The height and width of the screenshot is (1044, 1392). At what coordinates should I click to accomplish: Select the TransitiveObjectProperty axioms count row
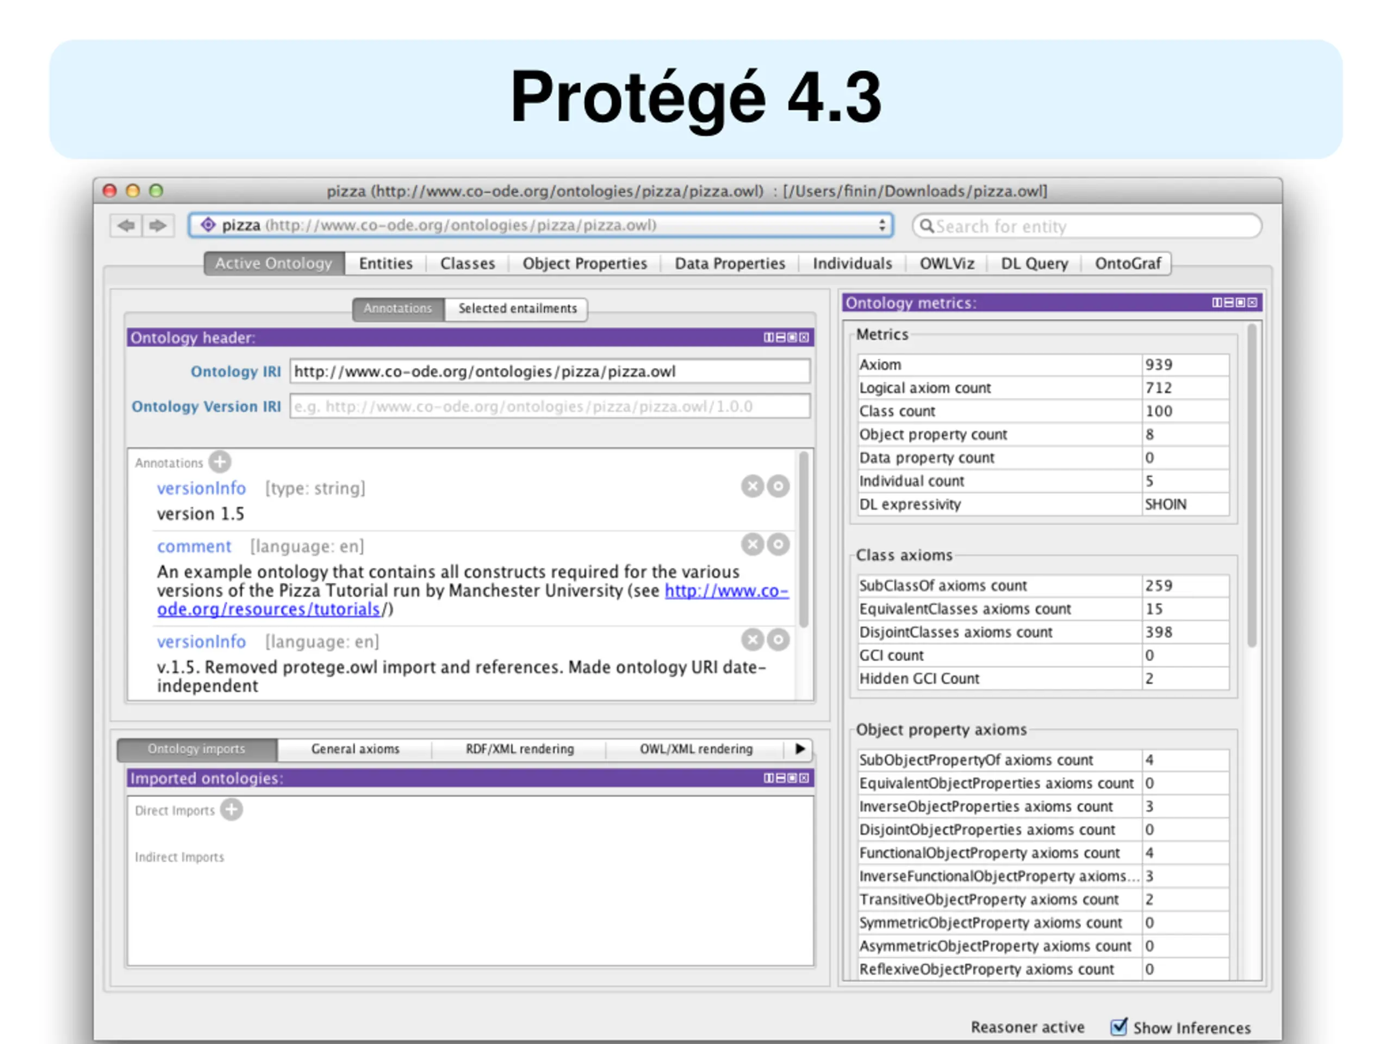point(1043,899)
